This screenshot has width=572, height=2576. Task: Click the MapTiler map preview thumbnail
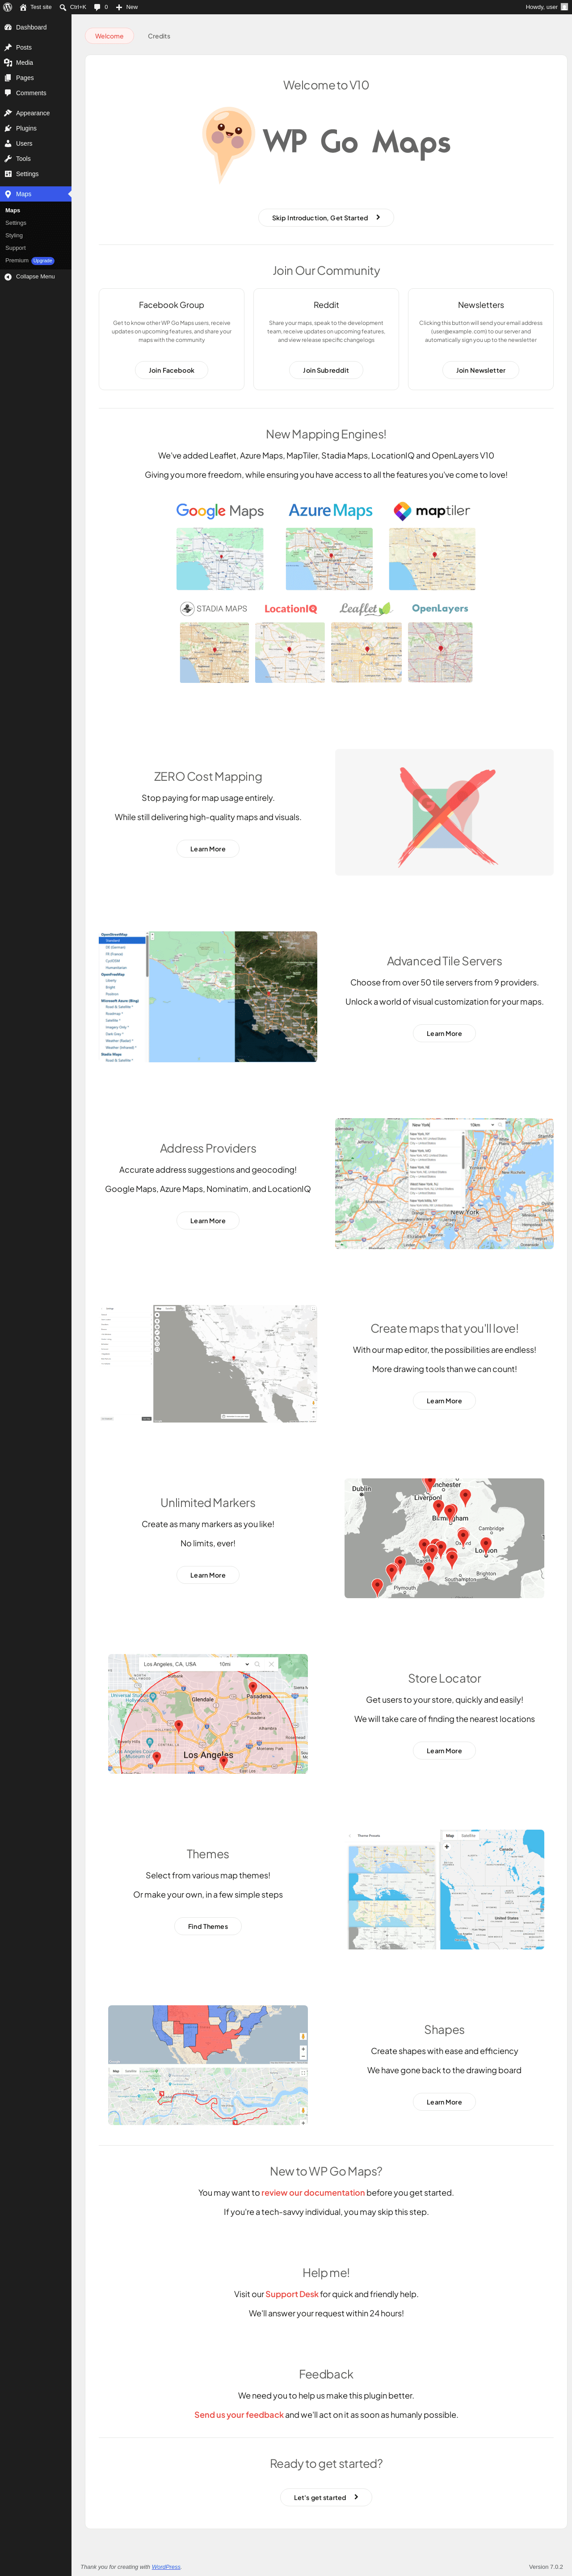[432, 559]
